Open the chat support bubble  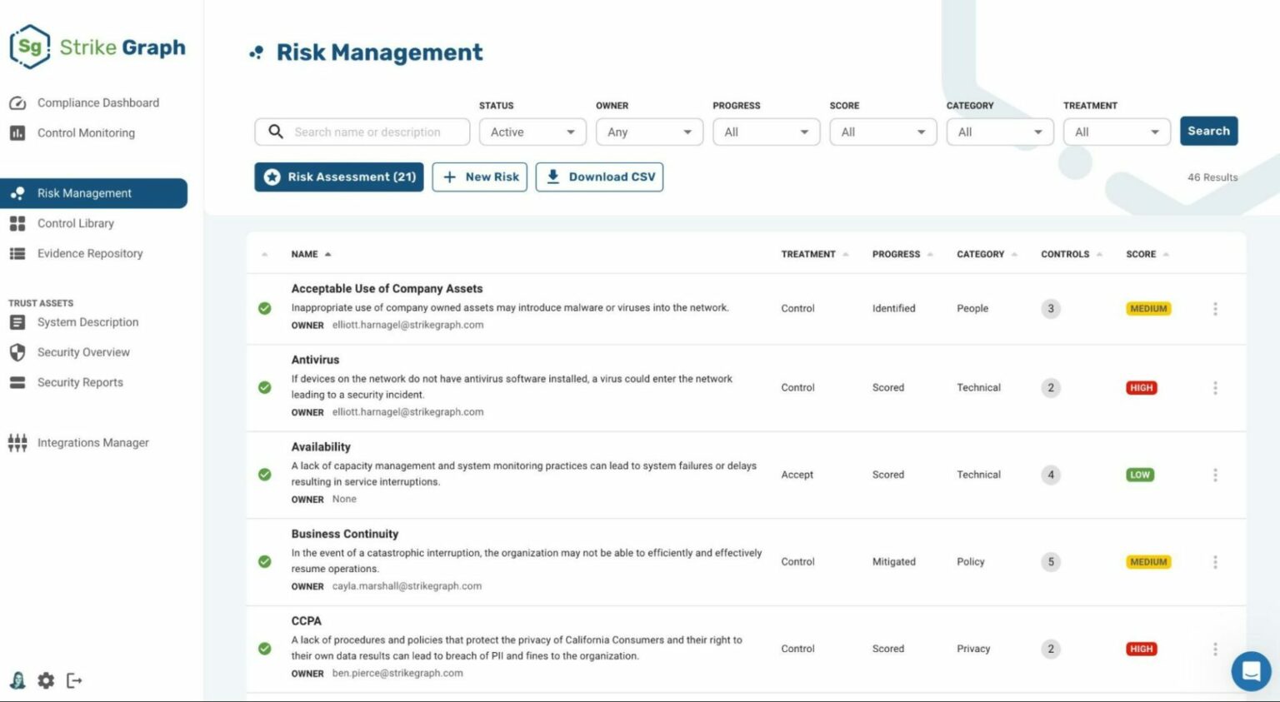click(x=1251, y=670)
